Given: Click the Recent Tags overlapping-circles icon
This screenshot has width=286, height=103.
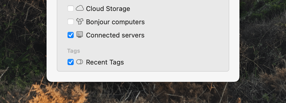Looking at the screenshot, I should (80, 62).
